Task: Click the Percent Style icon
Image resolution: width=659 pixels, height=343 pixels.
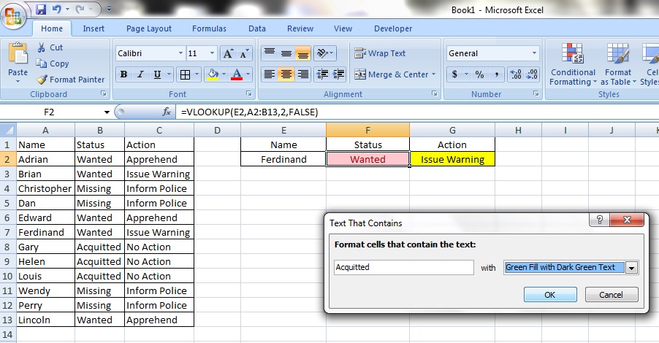Action: point(479,74)
